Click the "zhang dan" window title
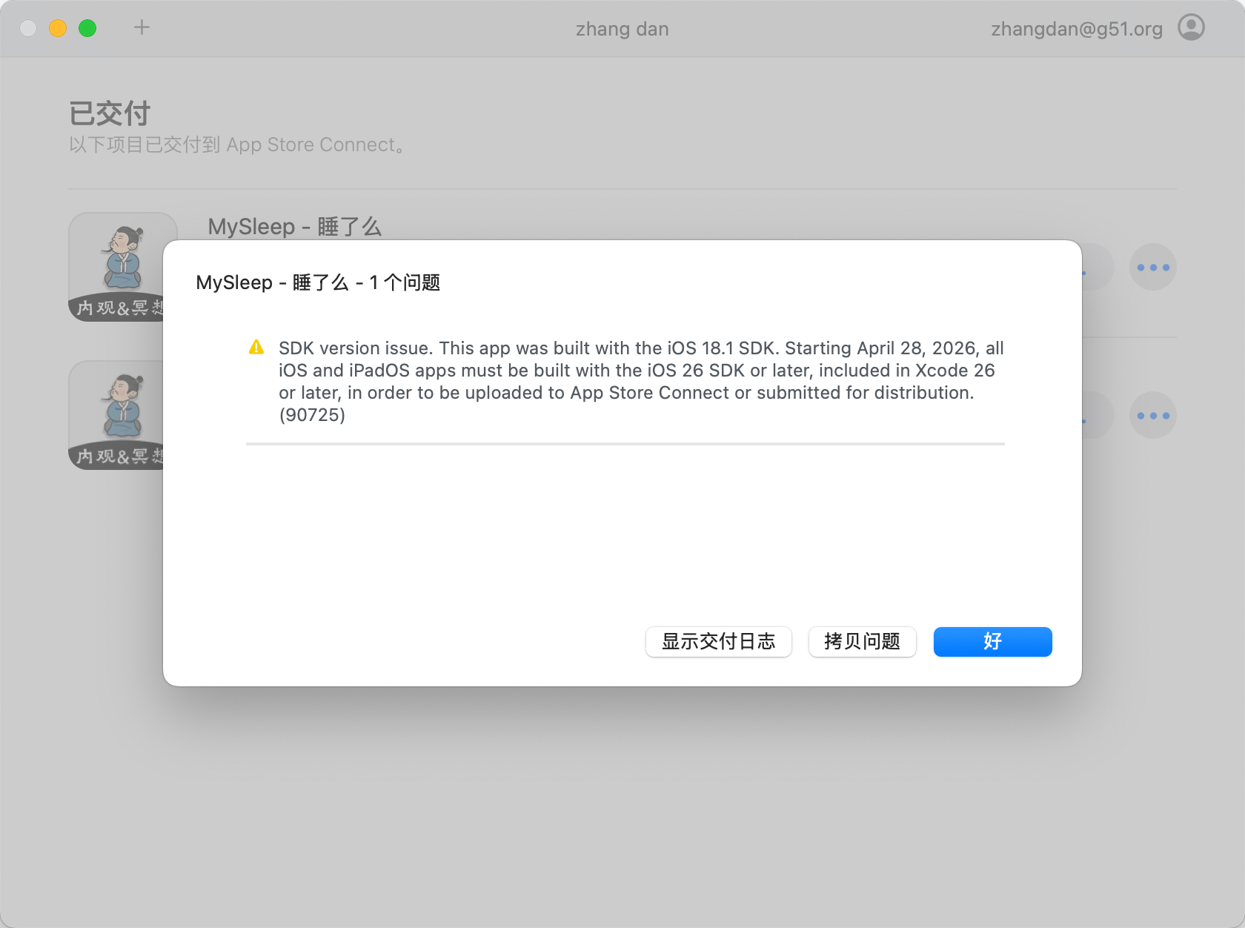 point(622,29)
